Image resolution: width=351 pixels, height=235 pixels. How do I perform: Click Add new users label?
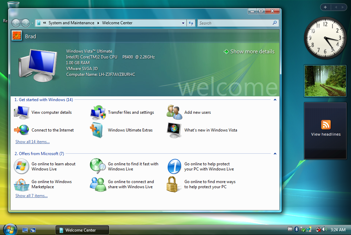click(x=197, y=112)
